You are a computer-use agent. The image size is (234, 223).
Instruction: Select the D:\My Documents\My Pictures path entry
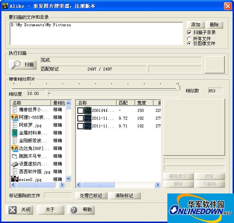(x=41, y=25)
